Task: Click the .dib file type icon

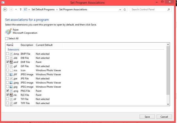Action: pos(11,58)
